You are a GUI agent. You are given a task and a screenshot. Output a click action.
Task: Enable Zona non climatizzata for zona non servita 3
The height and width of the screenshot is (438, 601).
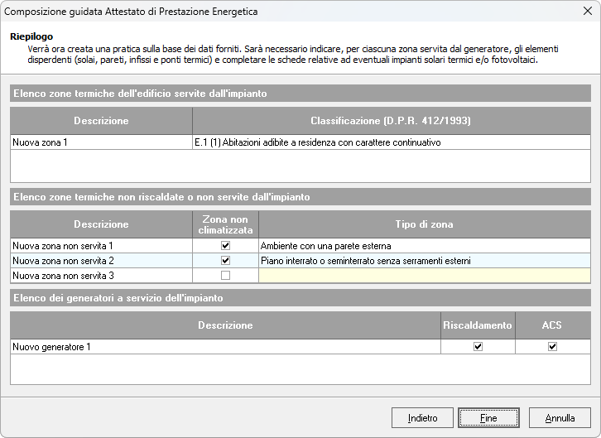coord(226,276)
